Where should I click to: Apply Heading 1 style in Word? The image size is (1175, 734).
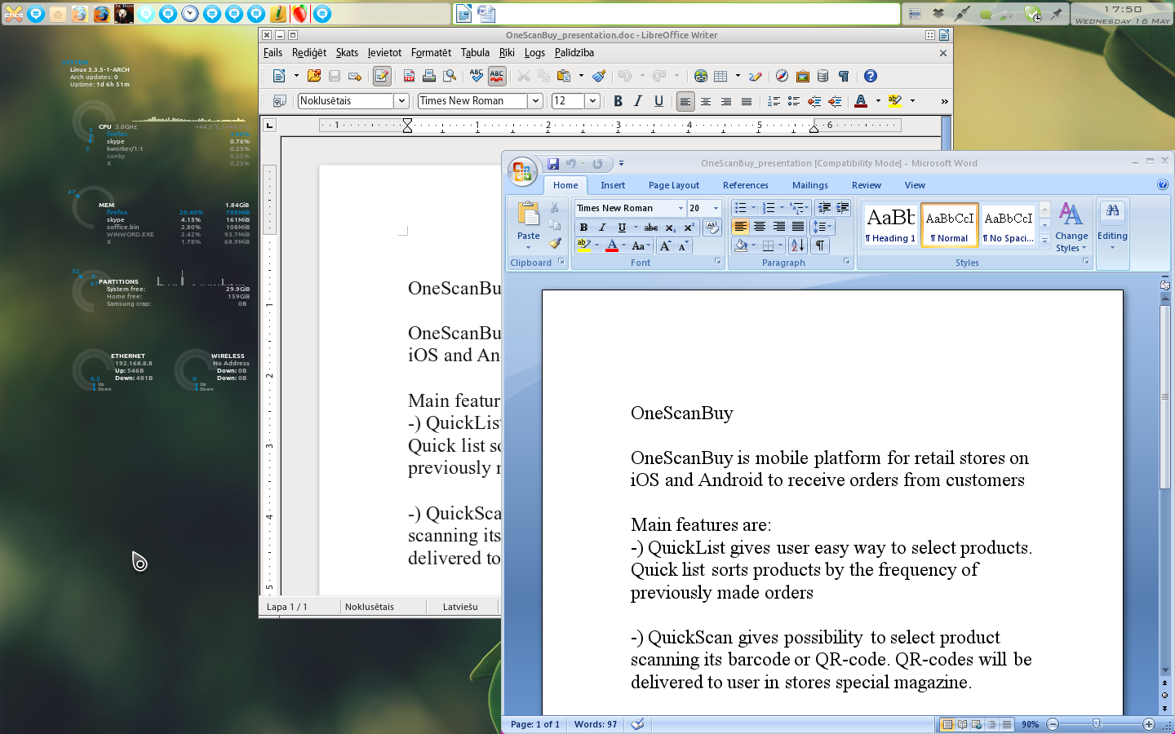click(890, 225)
